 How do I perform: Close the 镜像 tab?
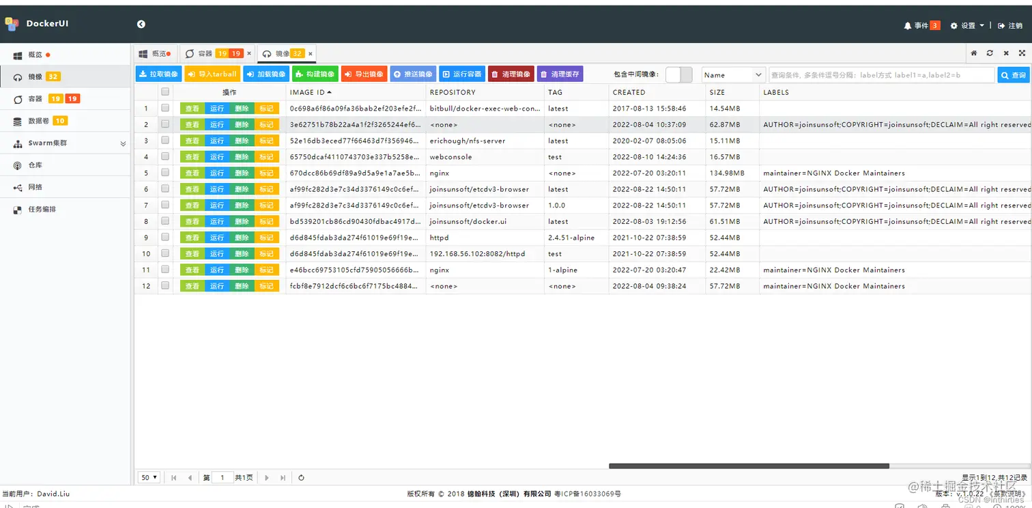pyautogui.click(x=311, y=53)
